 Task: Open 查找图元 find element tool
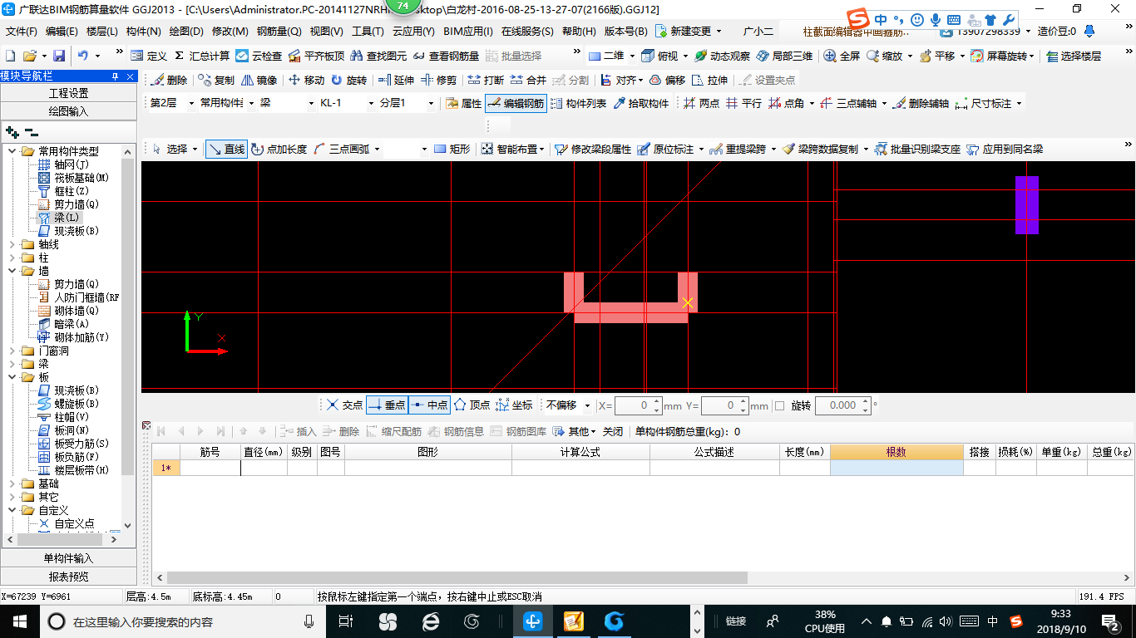[378, 56]
